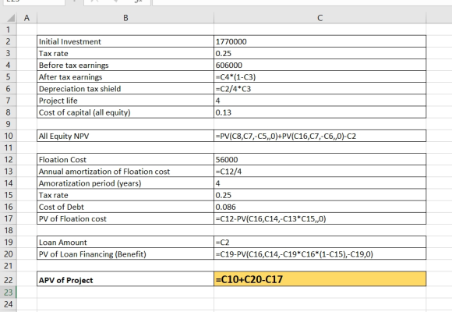Select the Depreciation tax shield formula cell
The height and width of the screenshot is (312, 452).
320,89
